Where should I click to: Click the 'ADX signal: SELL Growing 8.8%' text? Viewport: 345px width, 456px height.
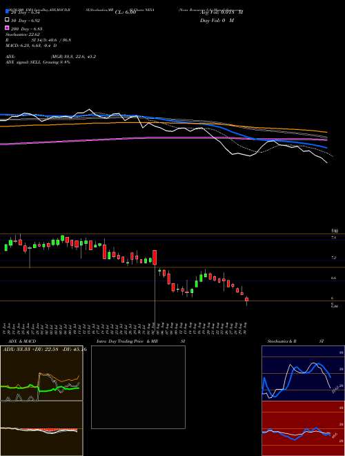coord(38,62)
